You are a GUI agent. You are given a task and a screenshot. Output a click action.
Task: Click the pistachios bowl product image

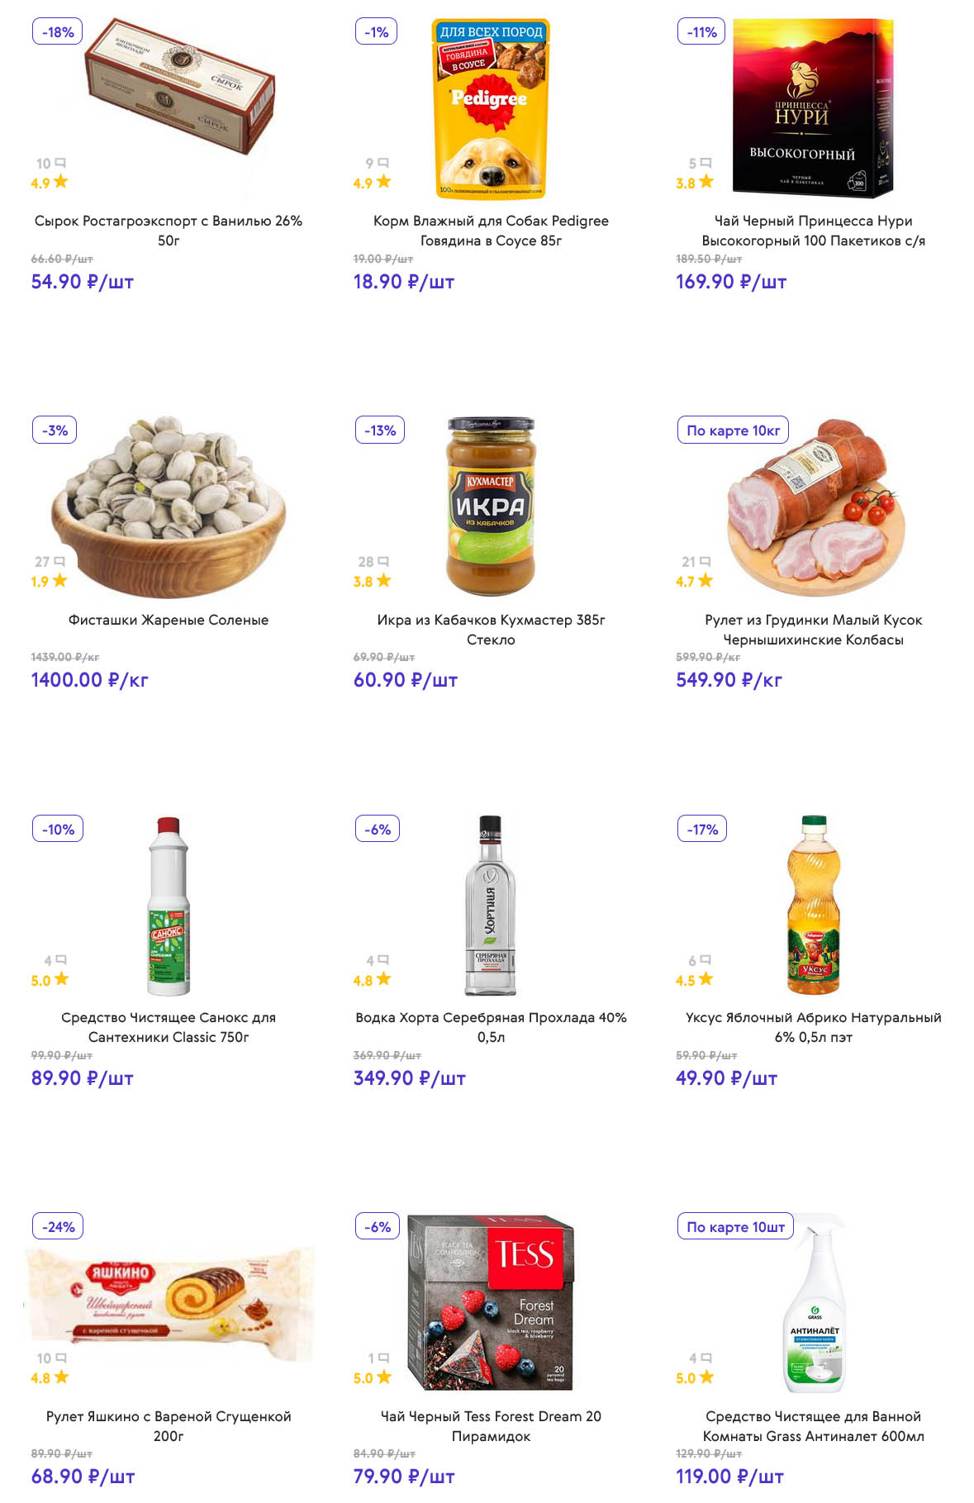click(169, 504)
